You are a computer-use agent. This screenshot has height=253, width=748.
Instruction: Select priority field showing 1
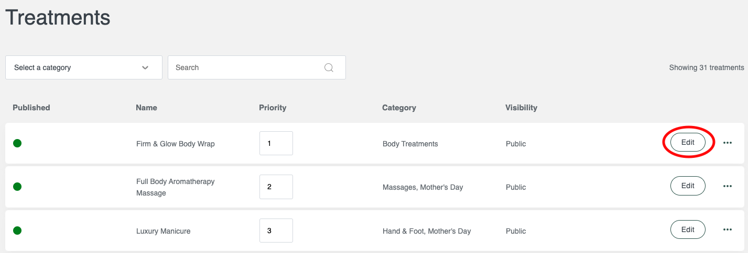tap(276, 143)
